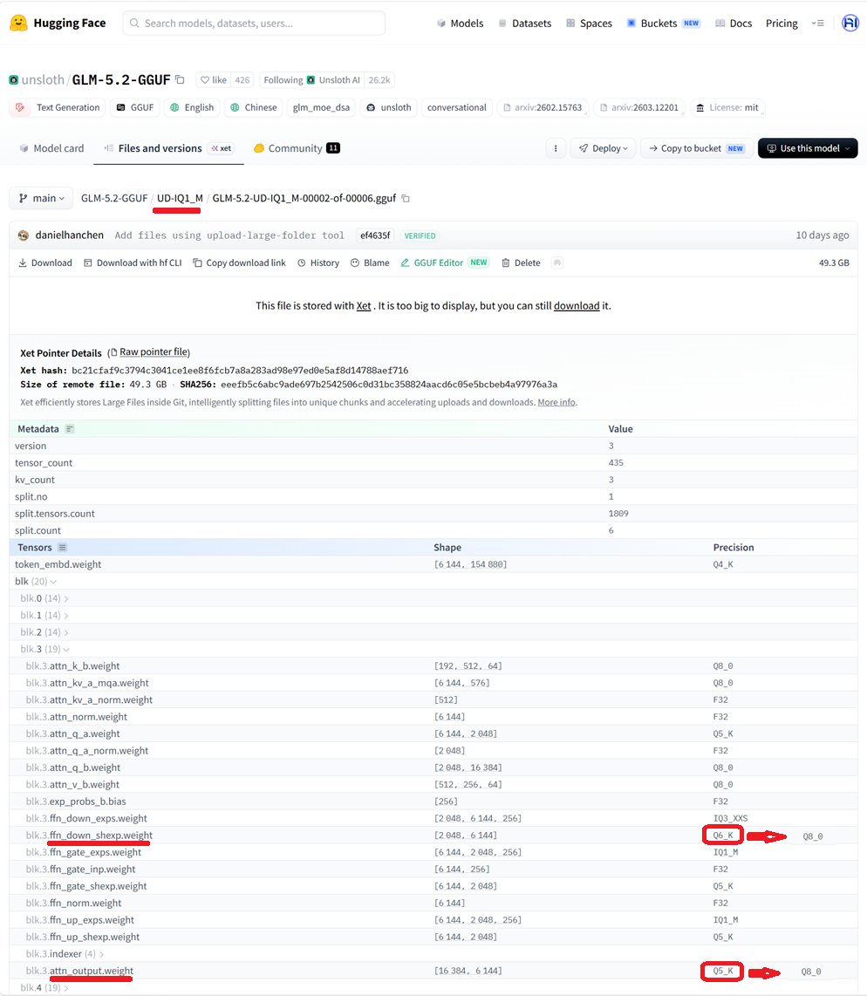Screen dimensions: 867x996
Task: Click the like heart button
Action: point(214,80)
